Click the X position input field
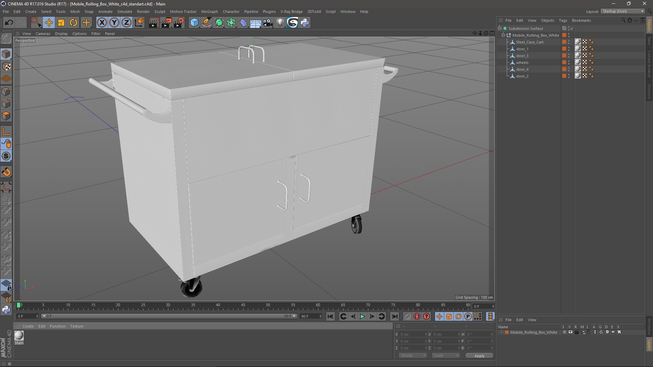This screenshot has width=653, height=367. 413,334
